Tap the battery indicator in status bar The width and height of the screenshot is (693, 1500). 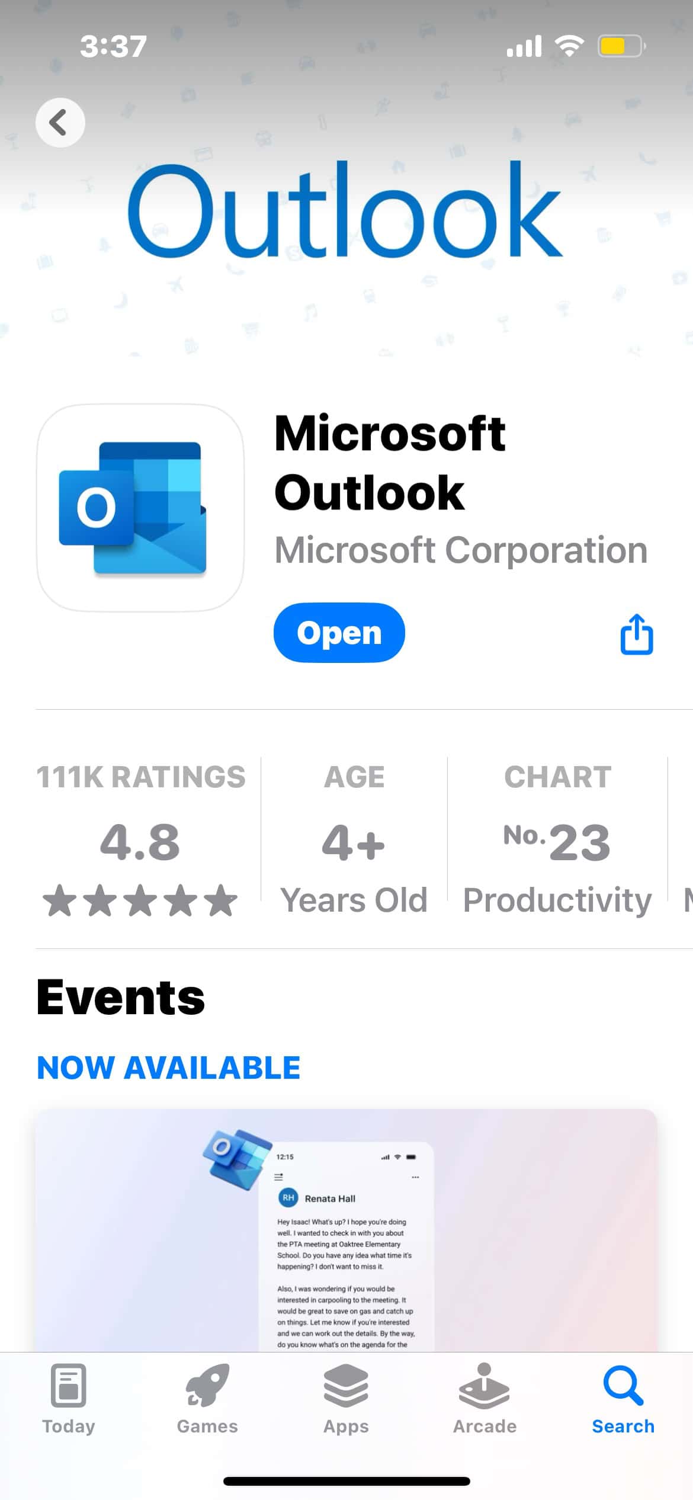tap(621, 46)
